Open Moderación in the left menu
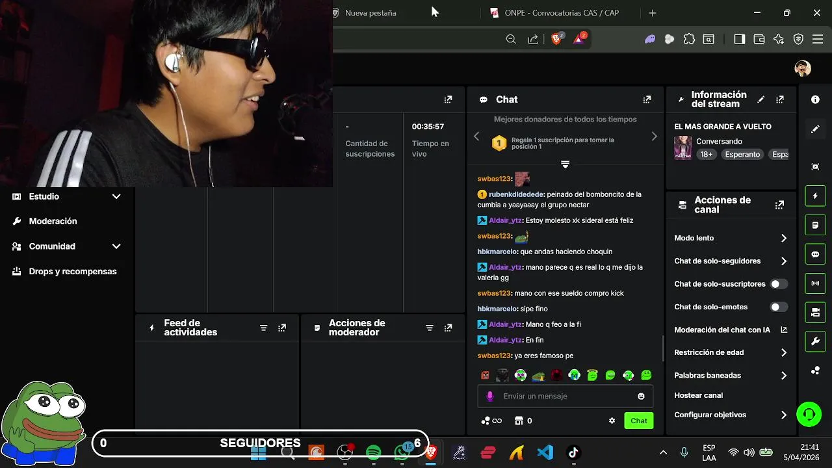 pyautogui.click(x=53, y=221)
